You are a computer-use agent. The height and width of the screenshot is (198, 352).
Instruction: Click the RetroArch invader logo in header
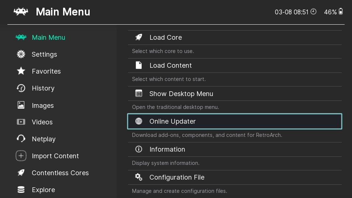pyautogui.click(x=21, y=11)
